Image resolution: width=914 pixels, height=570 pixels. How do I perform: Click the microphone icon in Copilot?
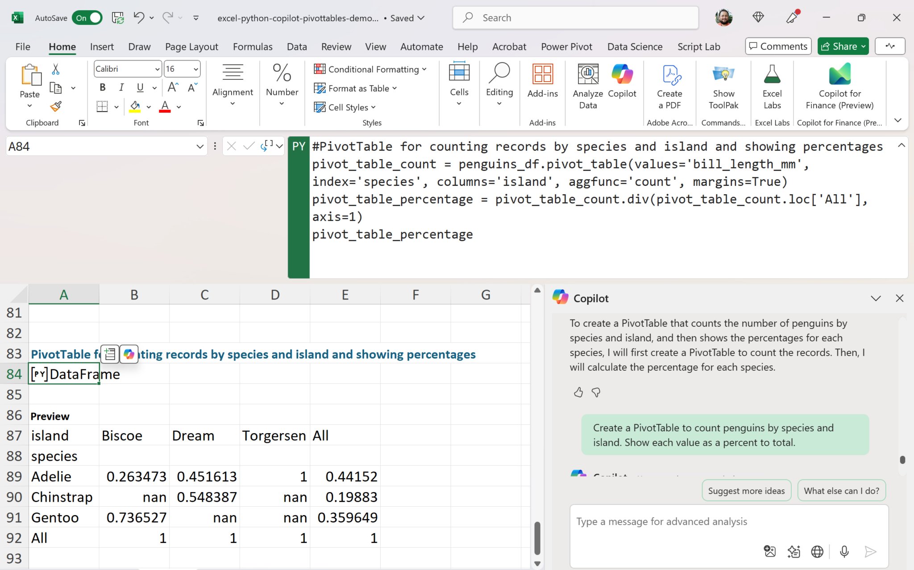coord(844,552)
